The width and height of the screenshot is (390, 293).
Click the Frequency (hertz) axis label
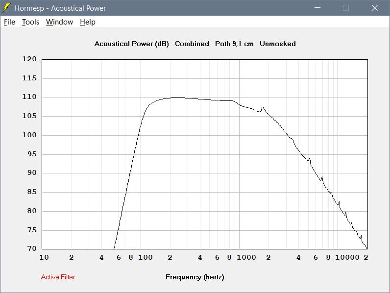pyautogui.click(x=195, y=277)
